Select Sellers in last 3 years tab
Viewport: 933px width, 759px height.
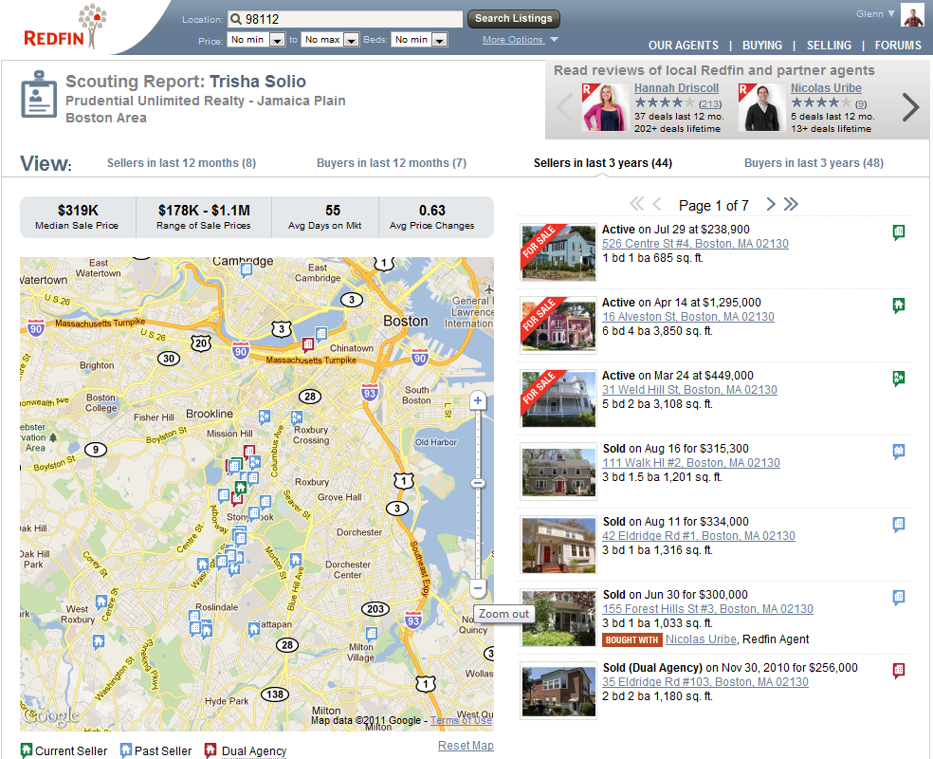[603, 162]
